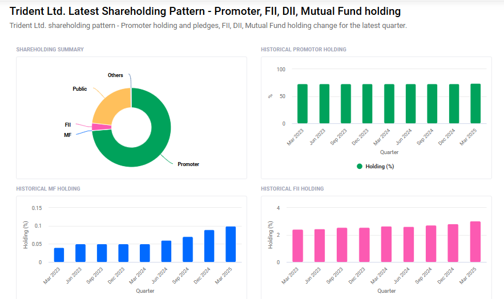
Task: Click Quarter axis label under MF chart
Action: click(x=145, y=290)
